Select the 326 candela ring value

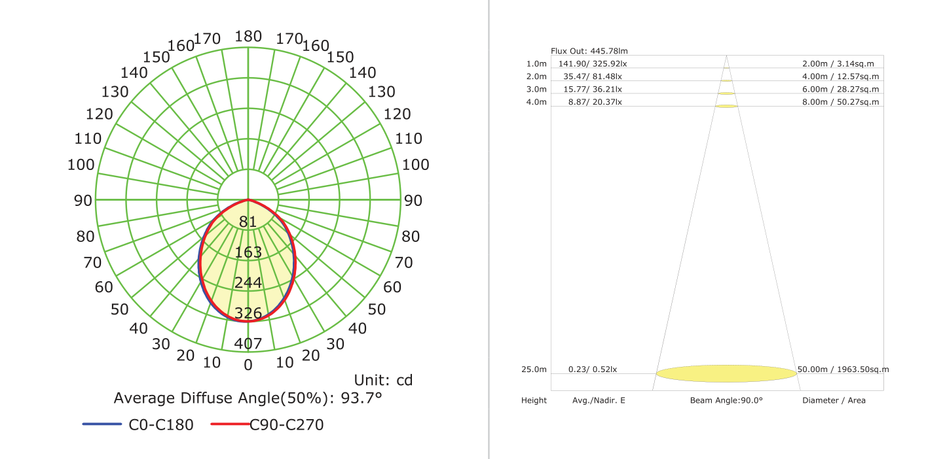tap(248, 313)
